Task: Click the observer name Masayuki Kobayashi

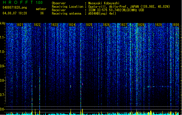Action: 104,3
